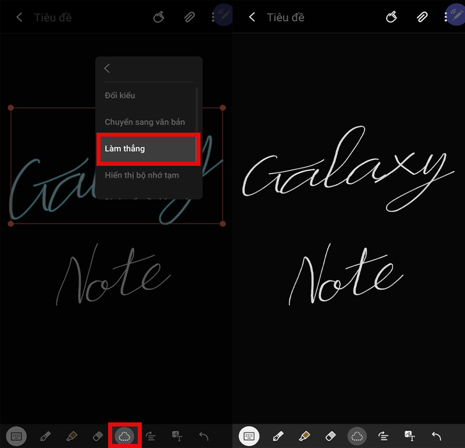
Task: Tap 'Note' handwriting in left screen
Action: click(113, 275)
